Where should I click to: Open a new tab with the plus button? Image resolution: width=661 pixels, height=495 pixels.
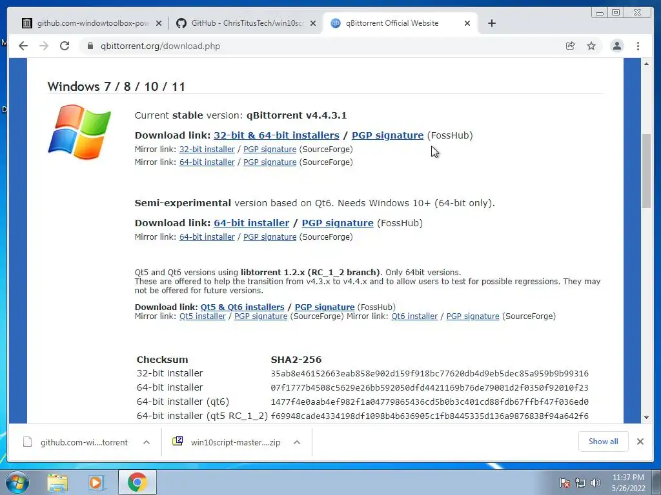(491, 23)
